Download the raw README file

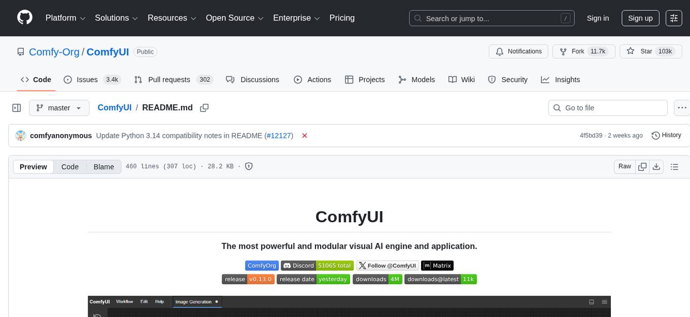point(657,166)
